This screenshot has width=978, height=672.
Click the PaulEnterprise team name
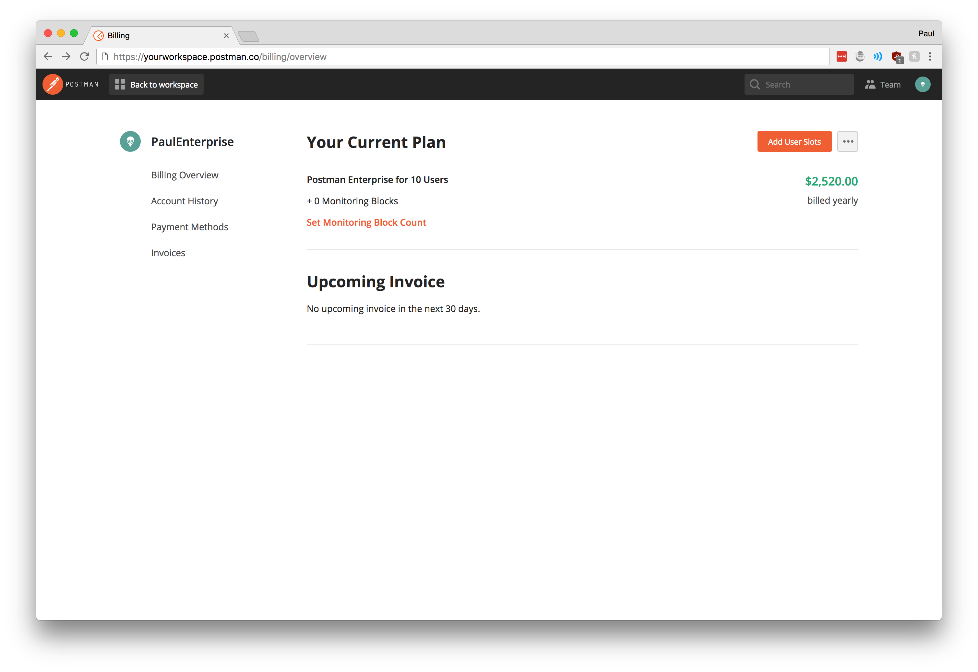(192, 141)
